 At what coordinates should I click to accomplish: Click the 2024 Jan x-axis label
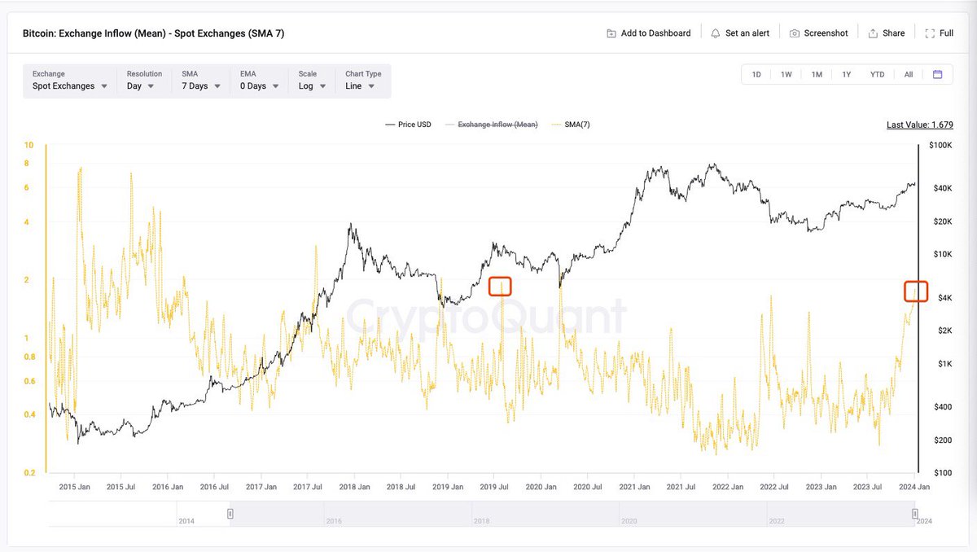(913, 487)
